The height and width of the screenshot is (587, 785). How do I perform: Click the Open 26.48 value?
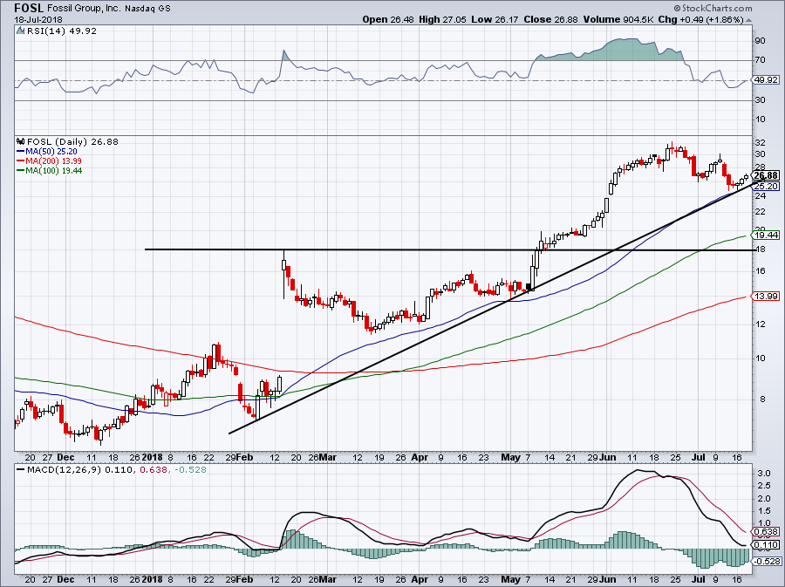(x=386, y=19)
